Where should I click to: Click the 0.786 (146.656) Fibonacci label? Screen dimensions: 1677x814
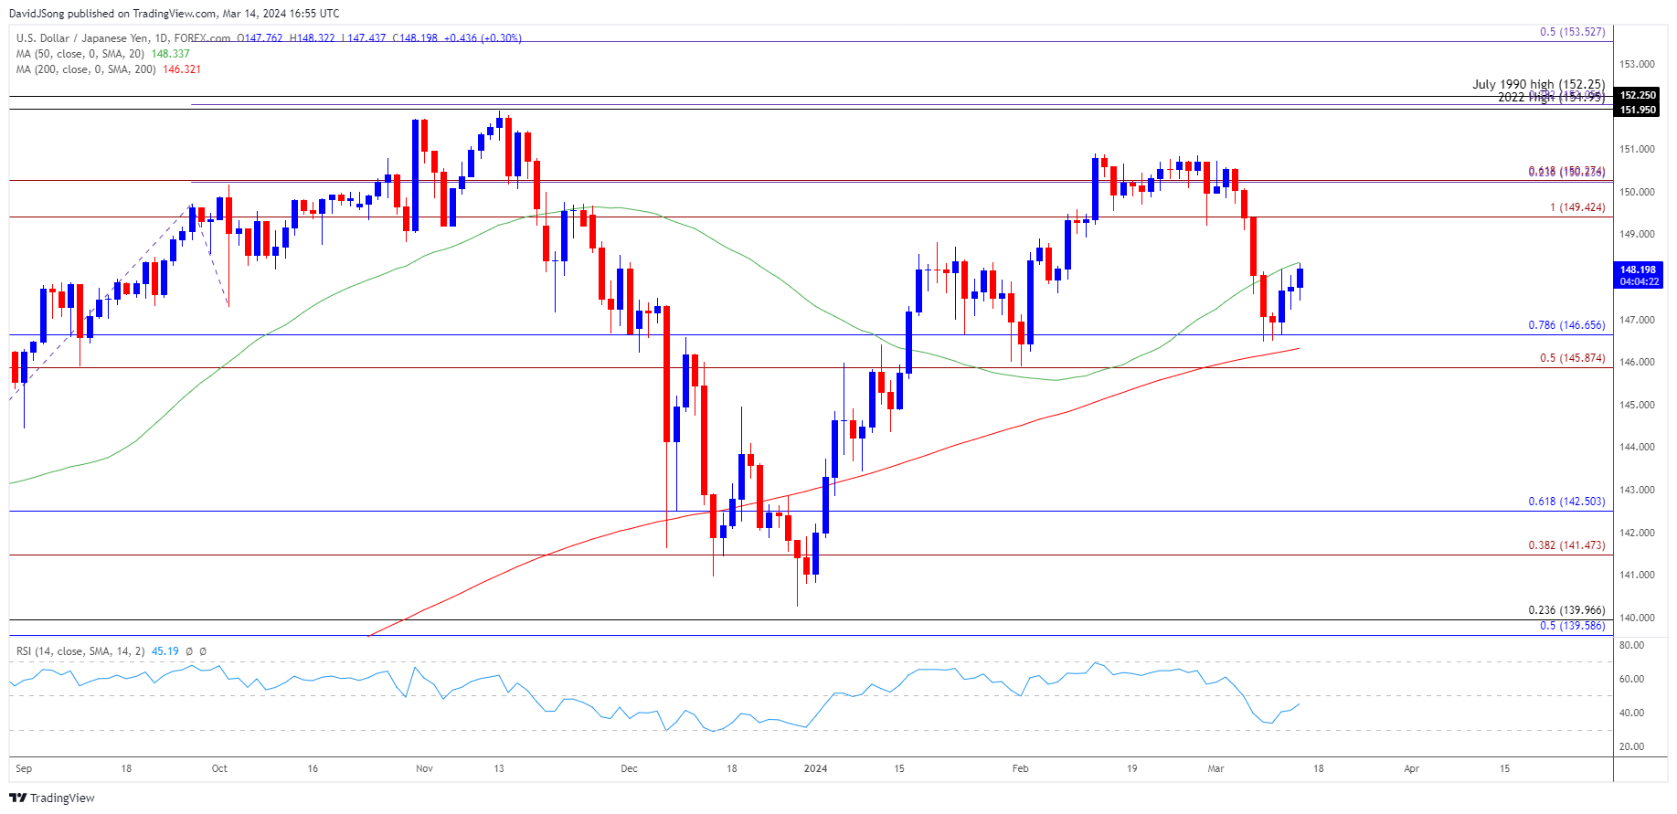click(1566, 325)
